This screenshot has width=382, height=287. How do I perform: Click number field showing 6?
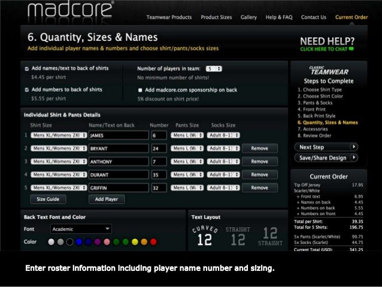click(159, 135)
